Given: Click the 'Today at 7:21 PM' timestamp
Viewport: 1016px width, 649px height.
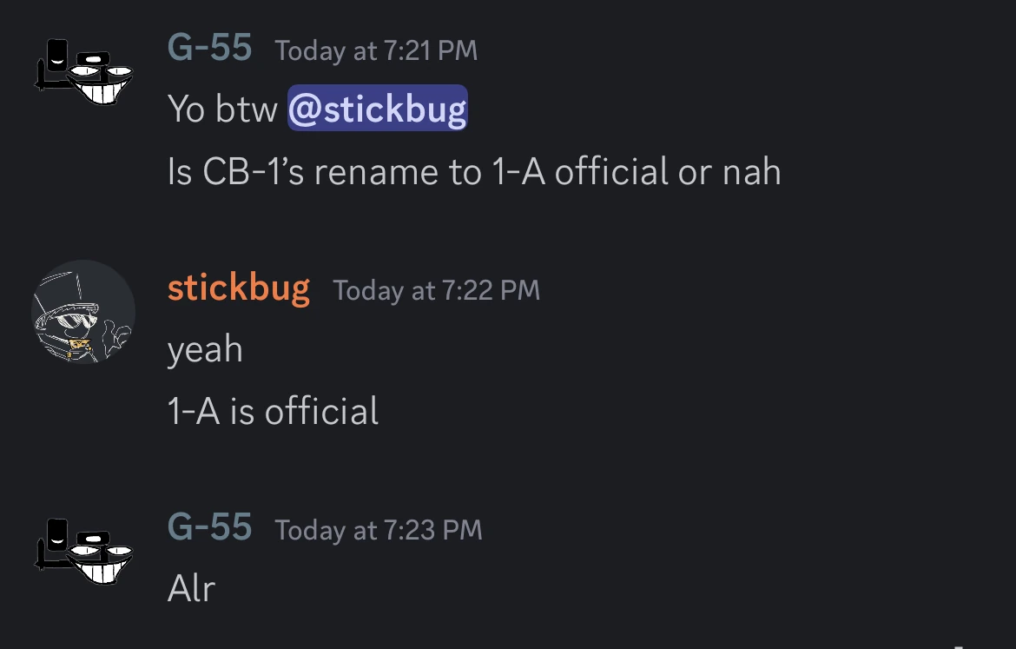Looking at the screenshot, I should click(x=376, y=51).
